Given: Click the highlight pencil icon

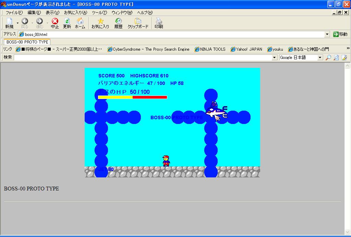Looking at the screenshot, I should coord(344,58).
